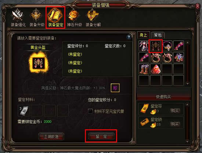Image resolution: width=202 pixels, height=153 pixels.
Task: Click the 江湖救急 button
Action: pyautogui.click(x=51, y=137)
